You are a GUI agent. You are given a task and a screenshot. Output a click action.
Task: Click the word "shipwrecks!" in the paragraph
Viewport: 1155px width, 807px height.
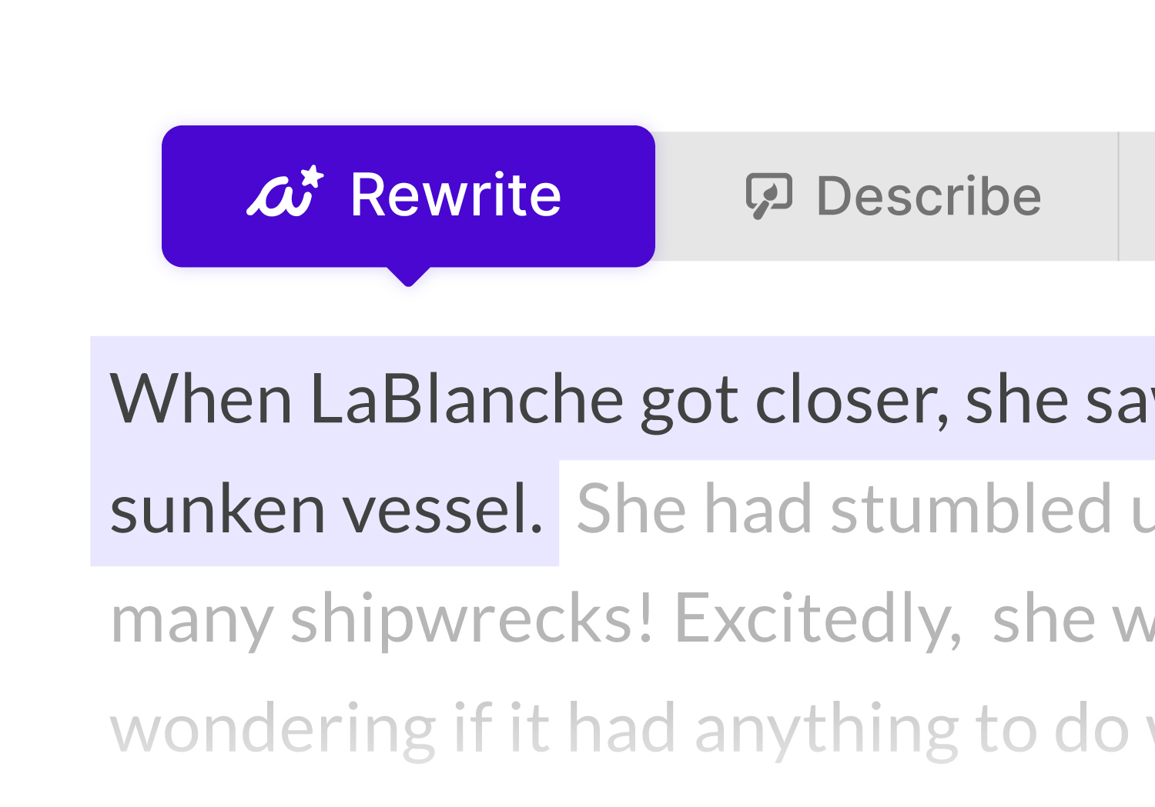tap(472, 620)
